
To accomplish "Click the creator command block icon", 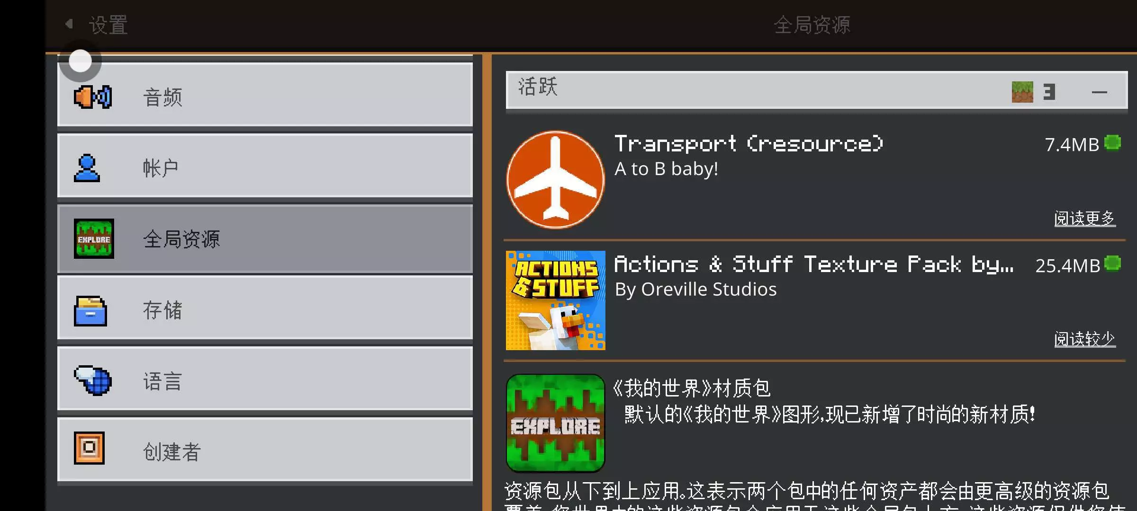I will tap(89, 448).
